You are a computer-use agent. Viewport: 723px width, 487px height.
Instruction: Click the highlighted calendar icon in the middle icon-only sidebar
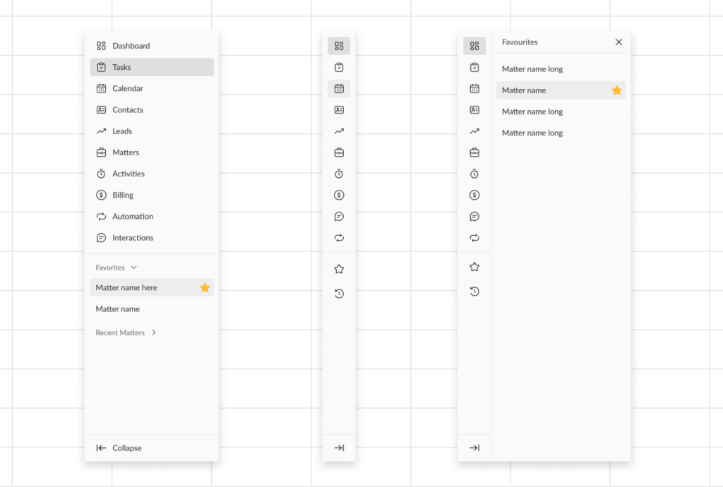pos(339,89)
